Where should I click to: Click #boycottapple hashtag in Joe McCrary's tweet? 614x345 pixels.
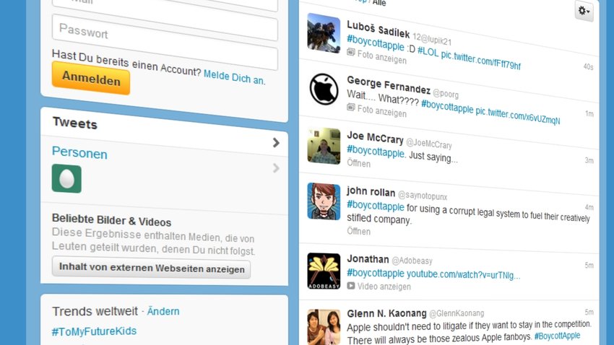click(376, 152)
